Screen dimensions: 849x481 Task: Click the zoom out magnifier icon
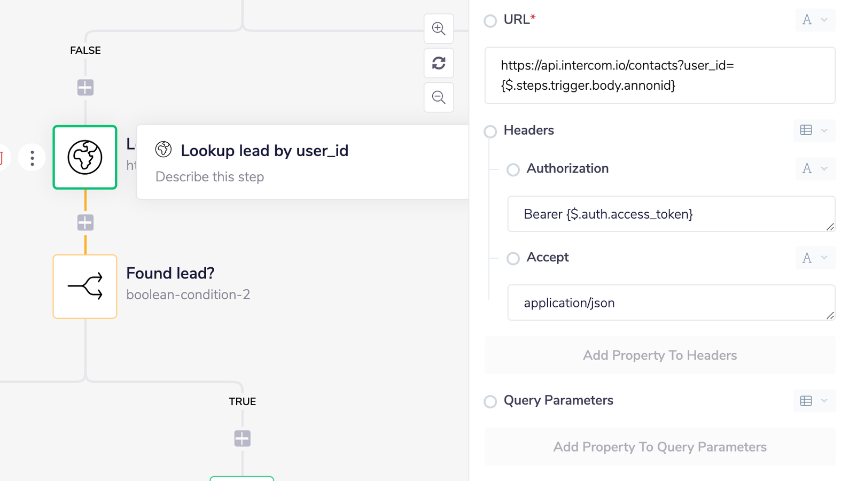[x=439, y=97]
